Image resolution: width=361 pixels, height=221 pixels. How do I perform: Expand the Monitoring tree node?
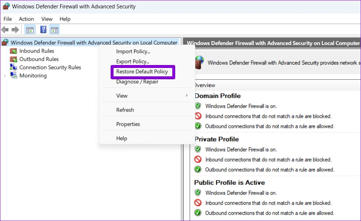[x=5, y=76]
